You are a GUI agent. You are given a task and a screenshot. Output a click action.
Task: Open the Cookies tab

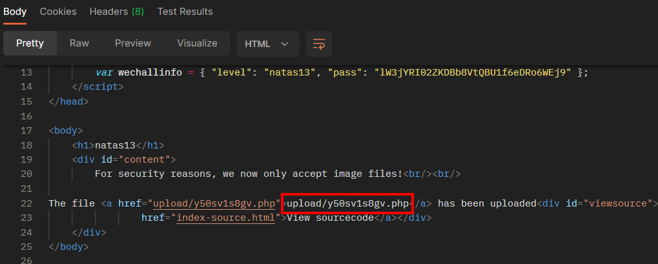pos(58,12)
